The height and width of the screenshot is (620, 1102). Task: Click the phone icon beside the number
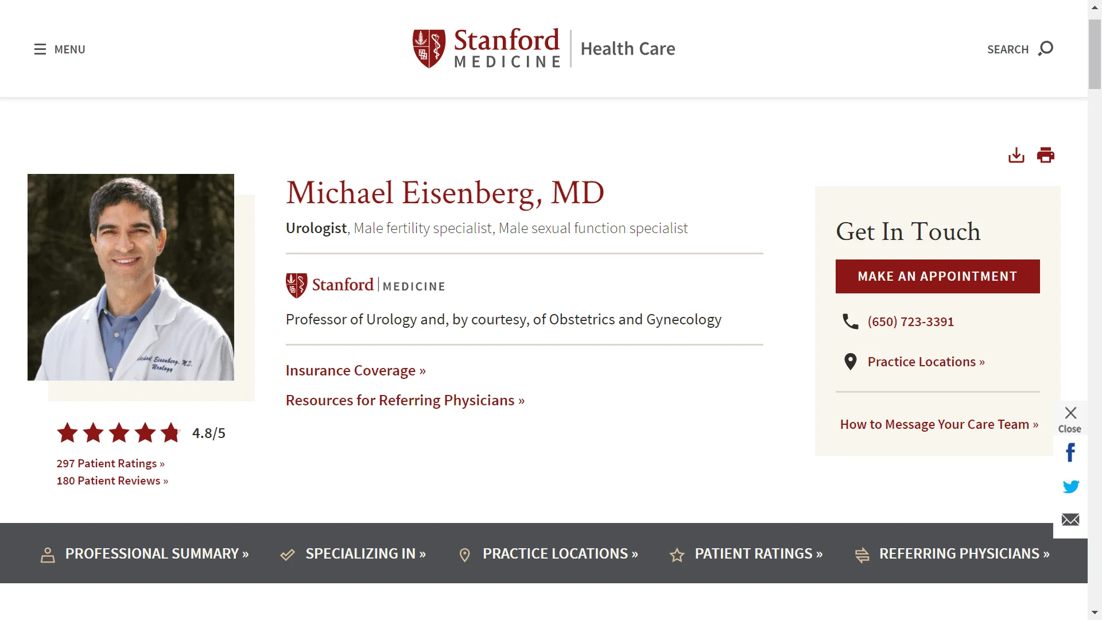850,321
